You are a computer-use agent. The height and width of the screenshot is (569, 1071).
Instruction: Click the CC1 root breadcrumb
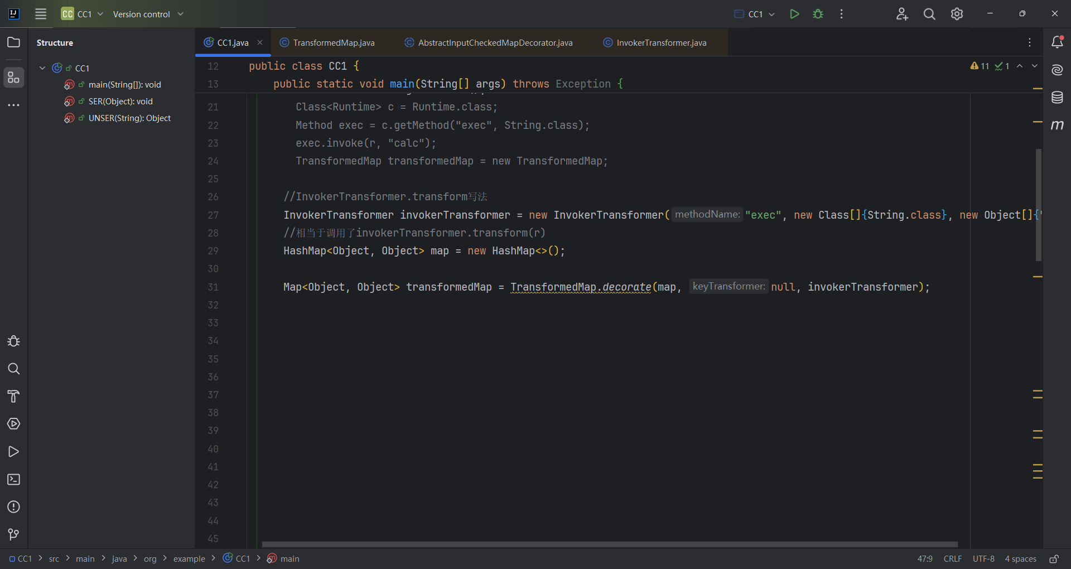coord(21,559)
